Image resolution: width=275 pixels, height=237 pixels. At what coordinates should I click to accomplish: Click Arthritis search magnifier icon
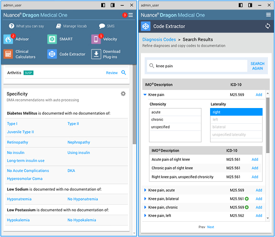(124, 72)
